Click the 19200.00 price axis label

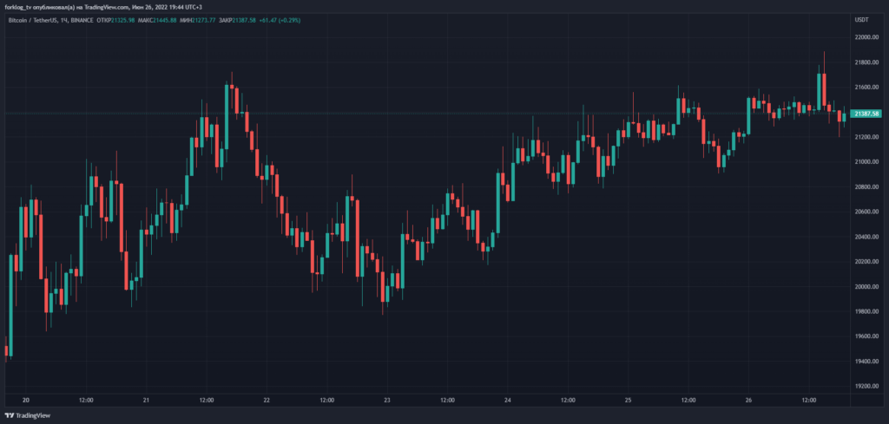point(868,387)
